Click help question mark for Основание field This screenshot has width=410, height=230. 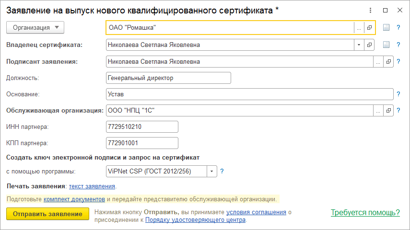pos(398,94)
